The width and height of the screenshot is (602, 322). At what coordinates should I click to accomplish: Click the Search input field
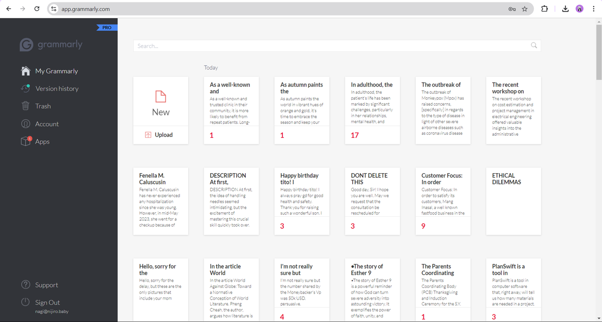[337, 46]
